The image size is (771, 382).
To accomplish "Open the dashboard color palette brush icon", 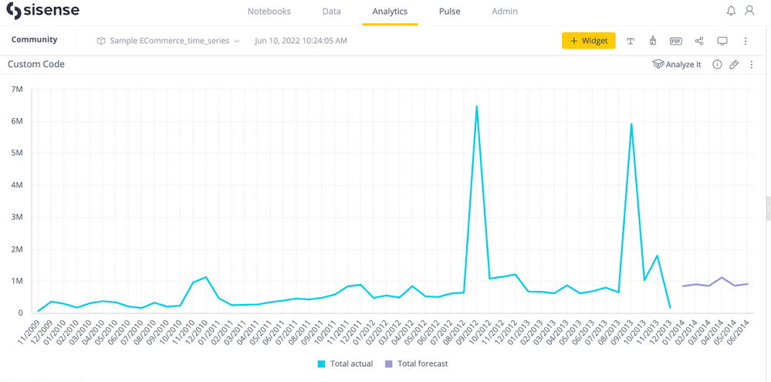I will coord(653,41).
